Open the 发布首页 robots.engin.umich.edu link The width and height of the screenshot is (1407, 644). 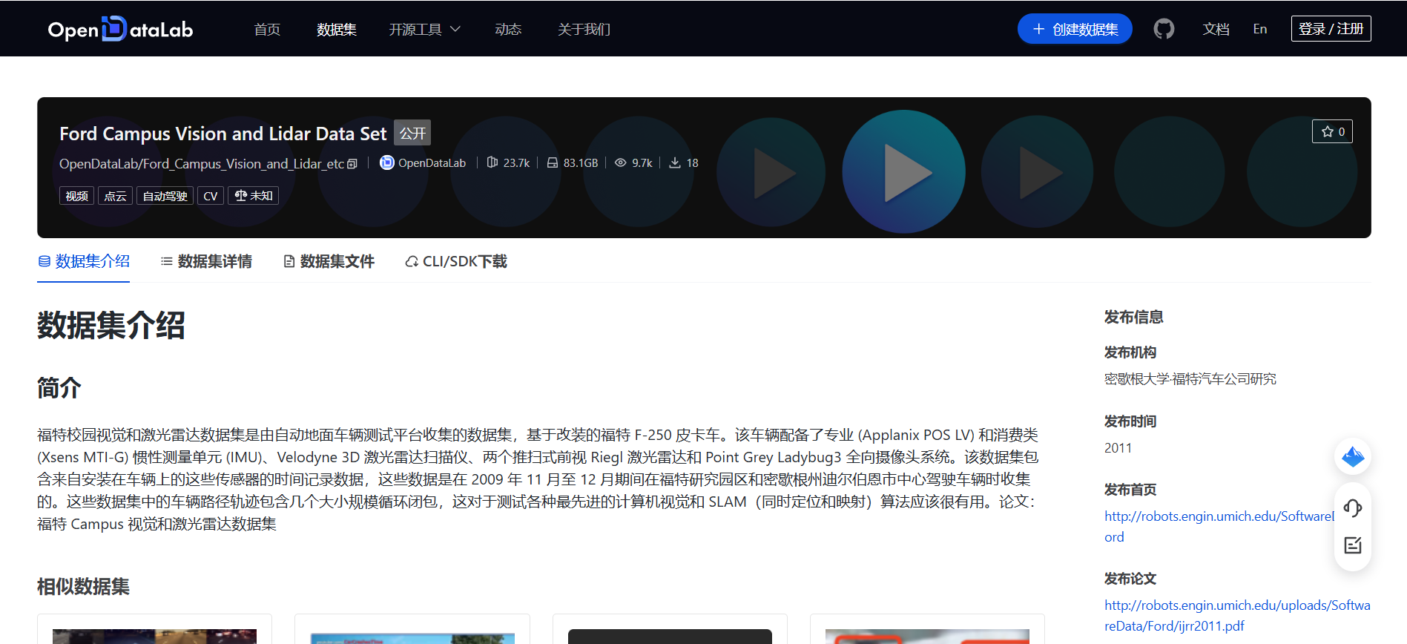coord(1219,526)
